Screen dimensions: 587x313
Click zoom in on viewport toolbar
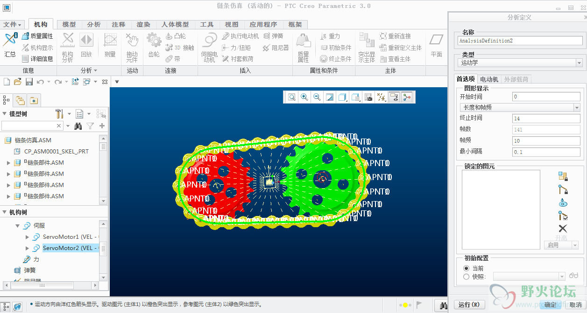[304, 97]
